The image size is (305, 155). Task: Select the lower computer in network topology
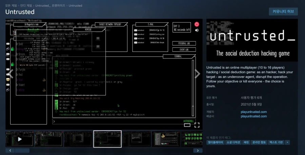pos(98,47)
